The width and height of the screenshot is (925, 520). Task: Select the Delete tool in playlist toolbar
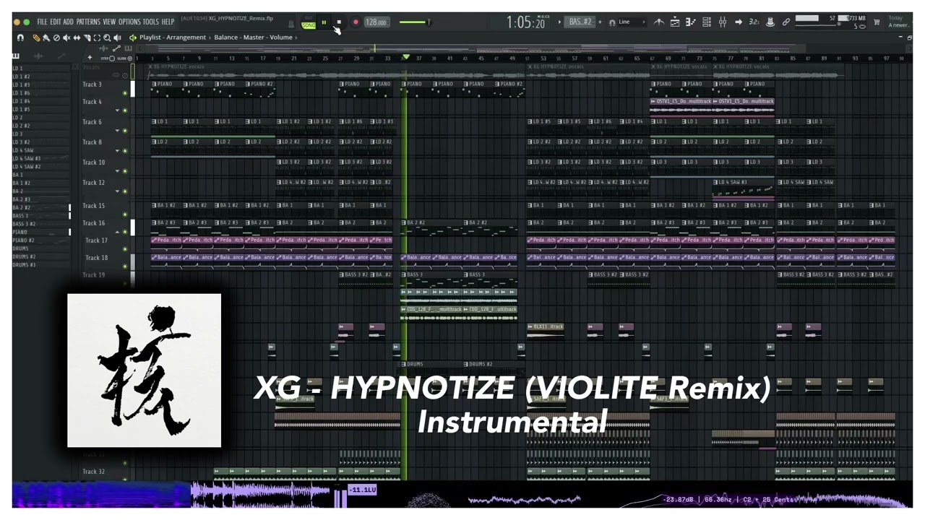tap(56, 38)
